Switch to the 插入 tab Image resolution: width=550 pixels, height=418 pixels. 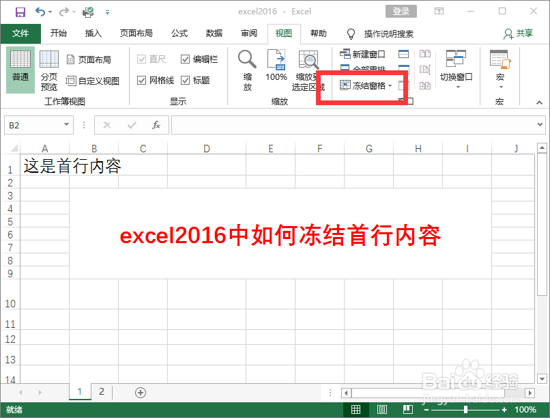tap(93, 33)
